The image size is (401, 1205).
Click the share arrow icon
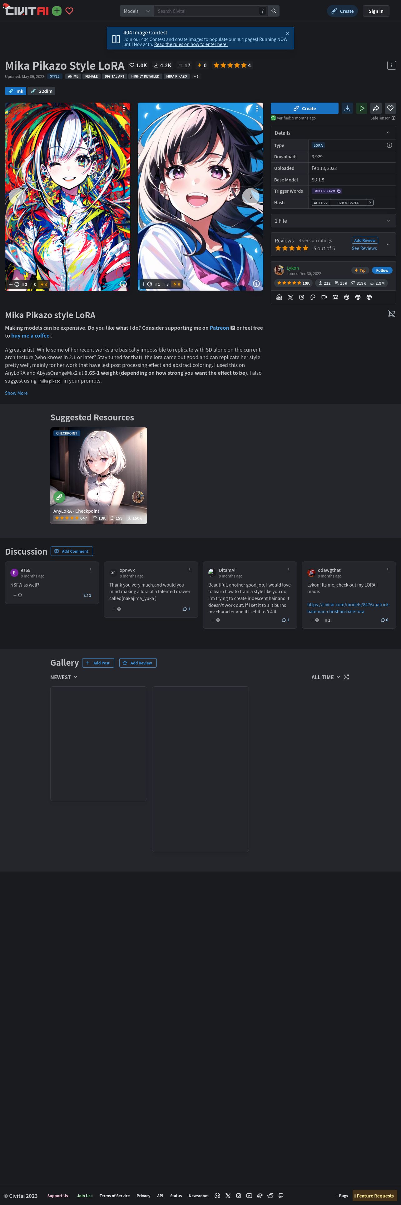coord(376,108)
